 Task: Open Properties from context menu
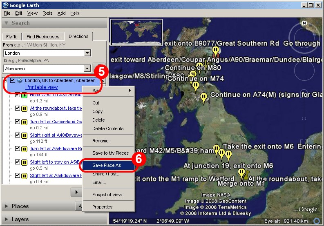coord(109,207)
